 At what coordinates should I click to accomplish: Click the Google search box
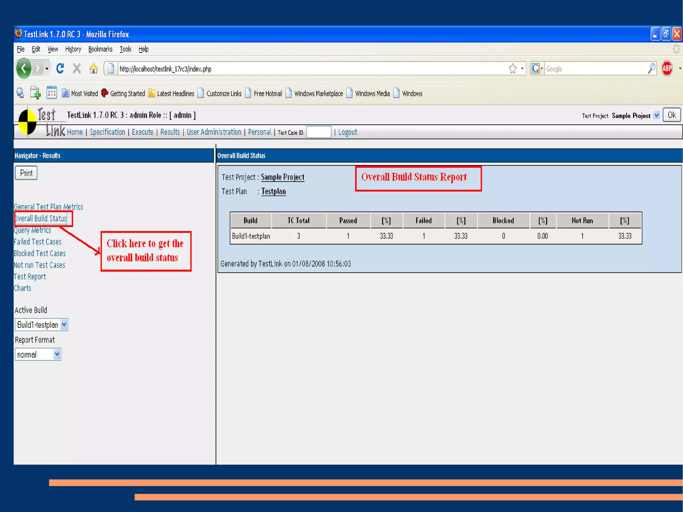[x=595, y=69]
